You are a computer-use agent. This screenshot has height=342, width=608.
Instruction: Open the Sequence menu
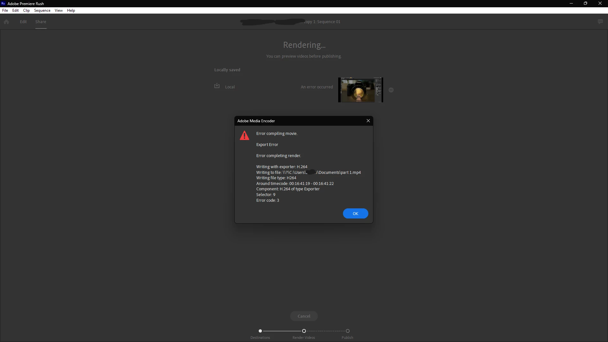42,10
